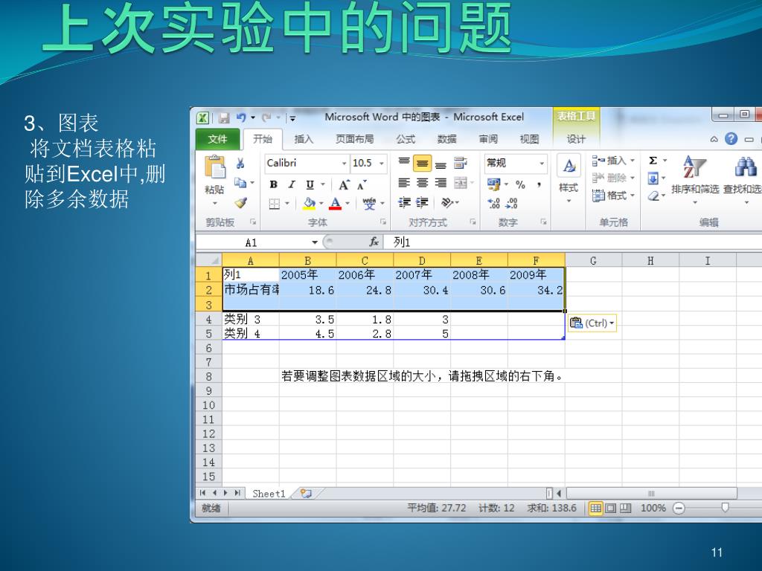Expand the Name Box dropdown arrow
Screen dimensions: 762x571
point(315,242)
